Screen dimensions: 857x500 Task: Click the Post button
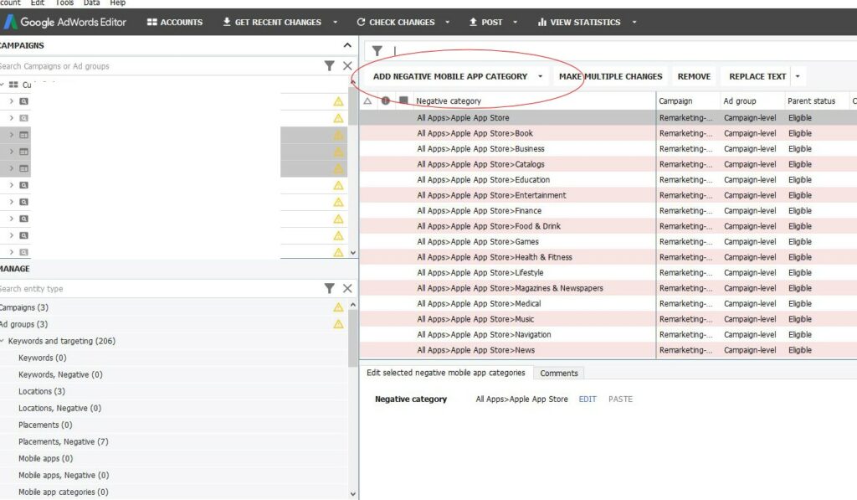point(486,22)
